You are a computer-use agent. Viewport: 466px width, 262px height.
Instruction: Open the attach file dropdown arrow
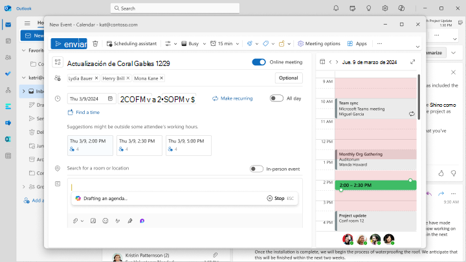82,221
